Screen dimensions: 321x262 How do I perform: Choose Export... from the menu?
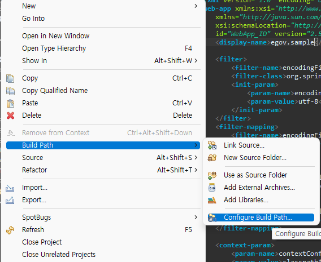pos(103,200)
